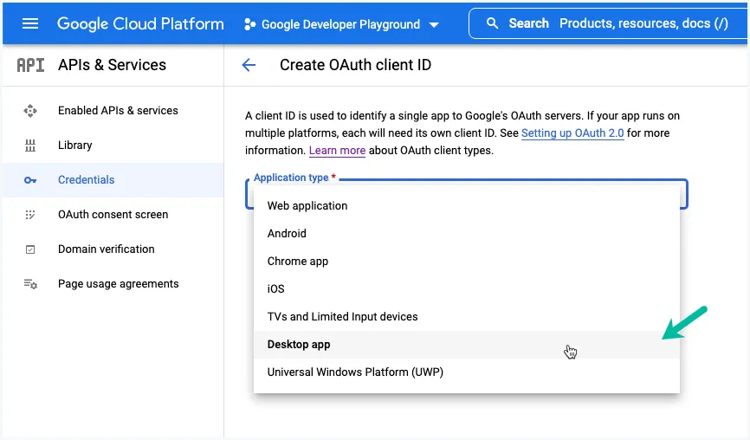Image resolution: width=750 pixels, height=440 pixels.
Task: Open the Google Developer Playground project selector
Action: click(341, 24)
